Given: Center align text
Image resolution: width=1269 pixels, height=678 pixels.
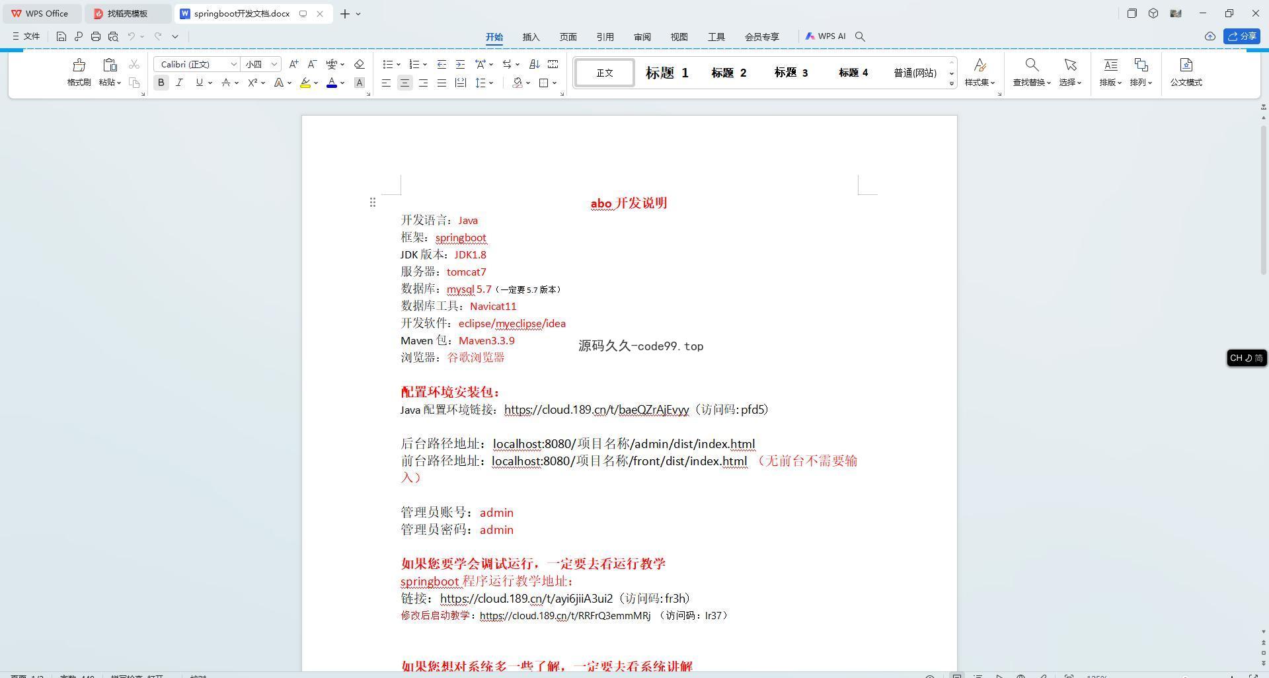Looking at the screenshot, I should click(x=404, y=83).
